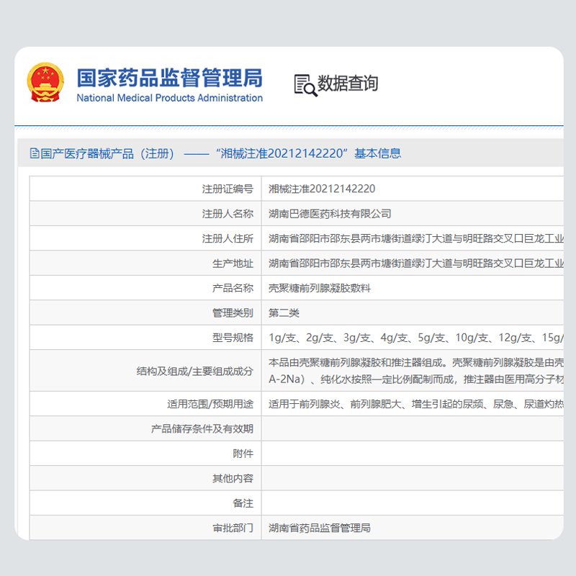Select text starting 适用于前列腺炎
576x576 pixels.
click(416, 404)
